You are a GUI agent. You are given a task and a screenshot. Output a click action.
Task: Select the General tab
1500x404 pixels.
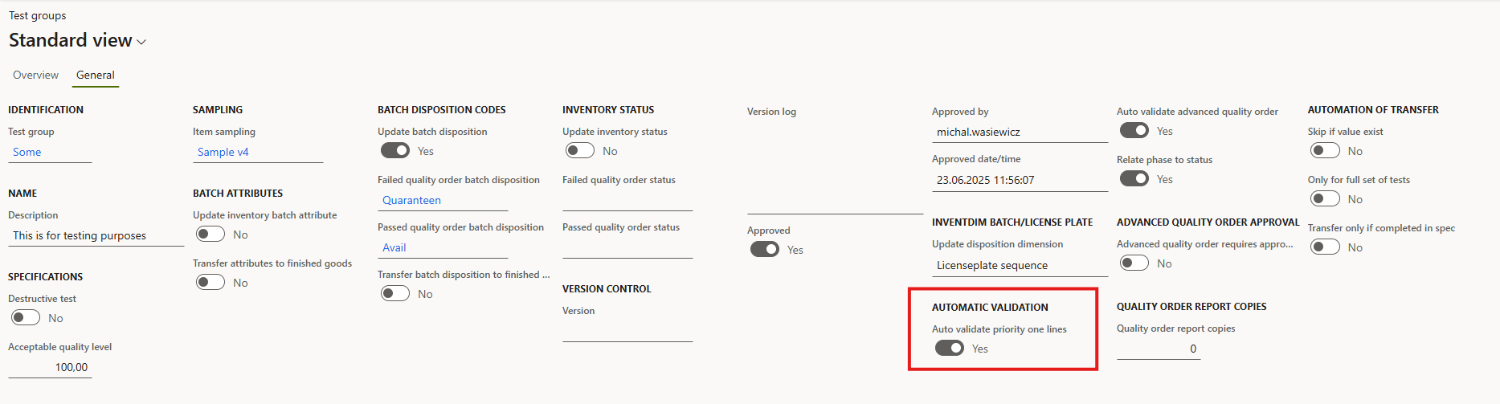point(95,75)
